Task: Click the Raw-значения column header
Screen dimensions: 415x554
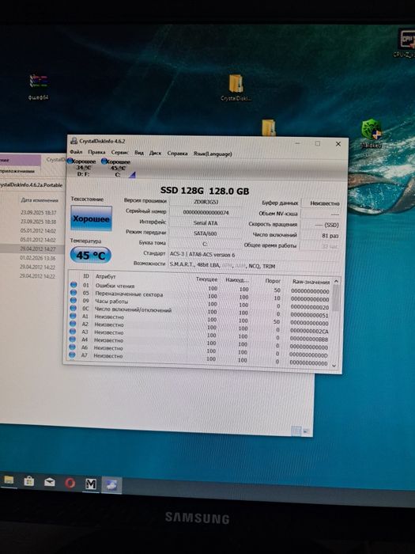Action: coord(311,282)
